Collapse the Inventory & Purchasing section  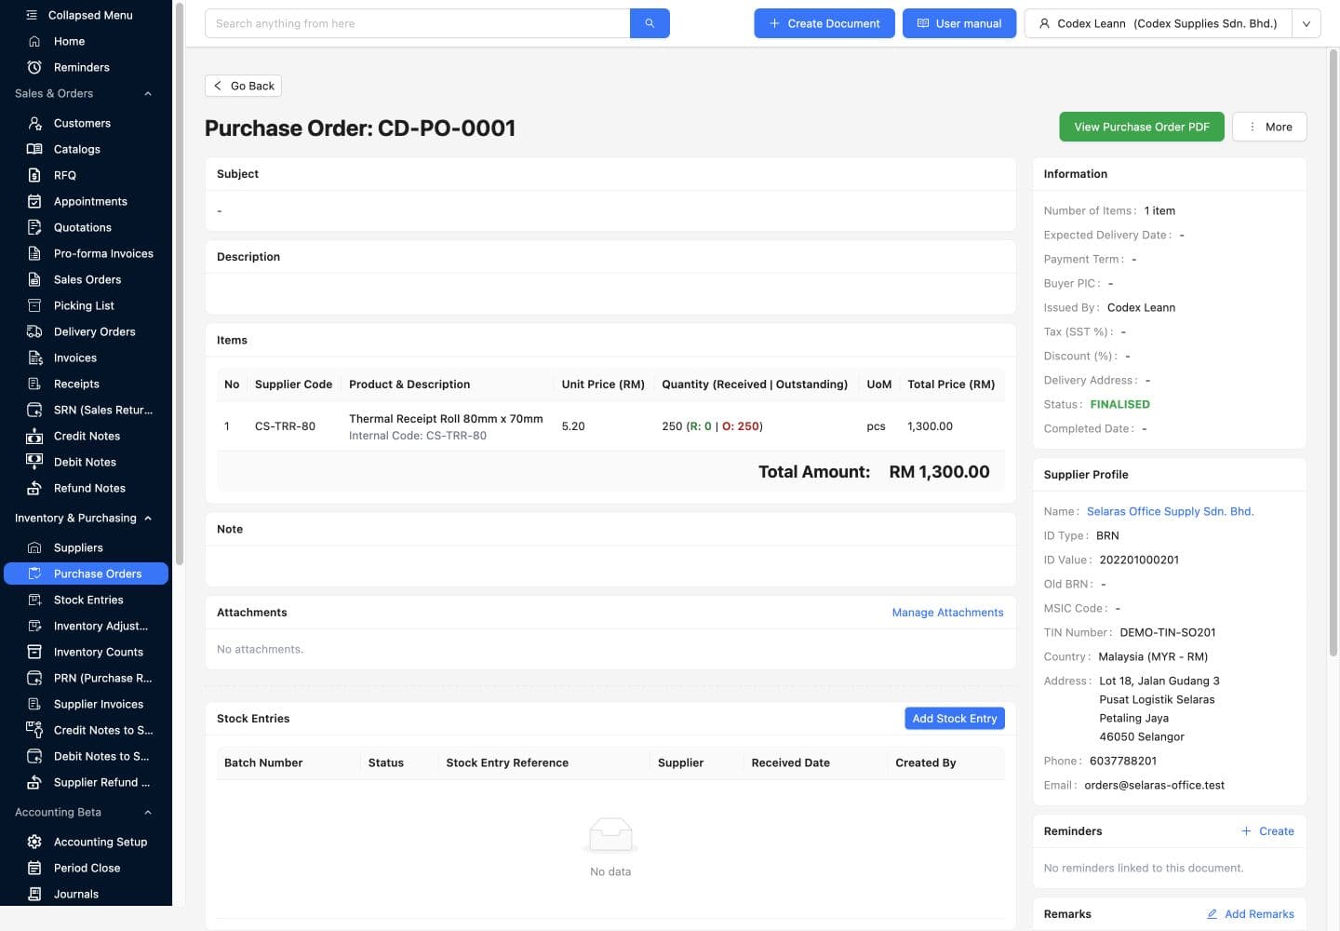(x=148, y=518)
